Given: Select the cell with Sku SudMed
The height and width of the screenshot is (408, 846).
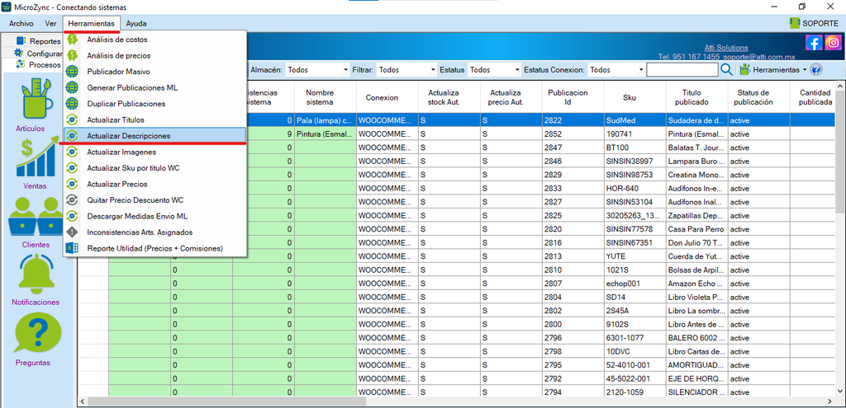Looking at the screenshot, I should tap(635, 120).
